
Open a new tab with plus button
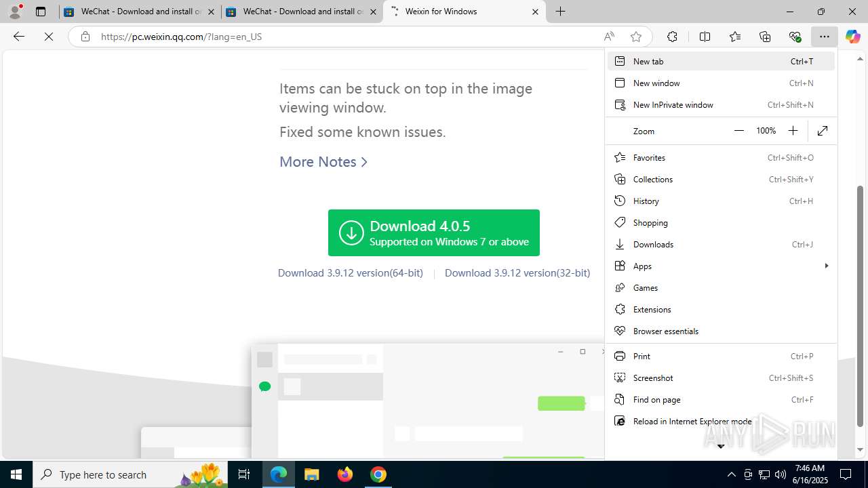click(560, 12)
